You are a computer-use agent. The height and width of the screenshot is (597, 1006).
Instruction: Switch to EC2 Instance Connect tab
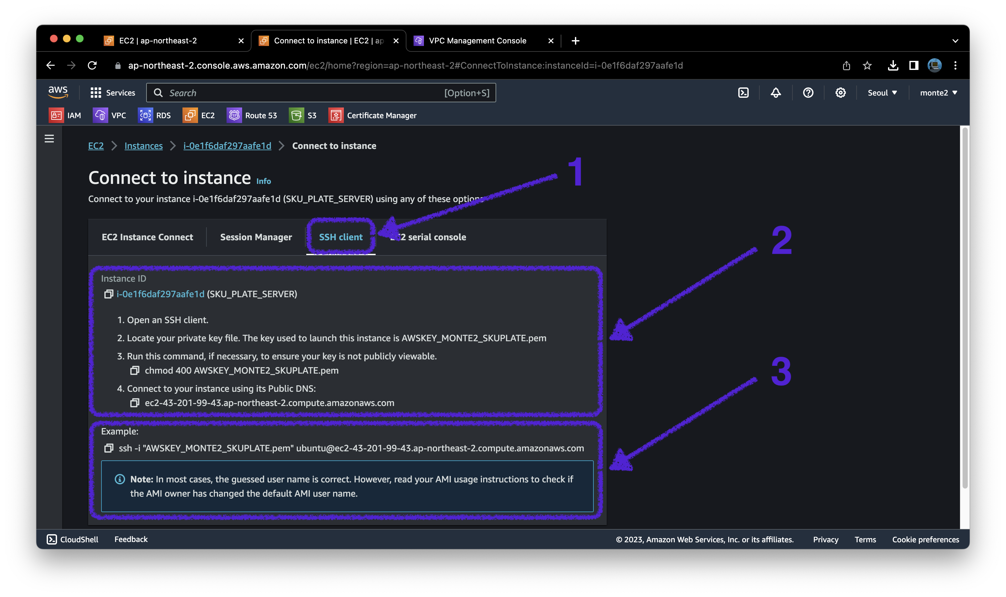[x=147, y=237]
